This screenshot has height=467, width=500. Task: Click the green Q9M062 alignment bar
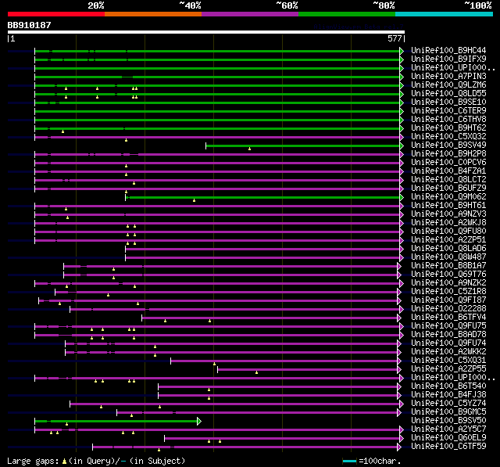point(262,198)
